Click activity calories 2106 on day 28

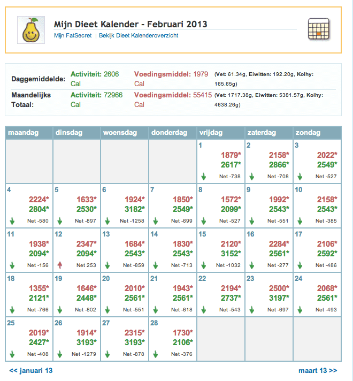[x=183, y=342]
